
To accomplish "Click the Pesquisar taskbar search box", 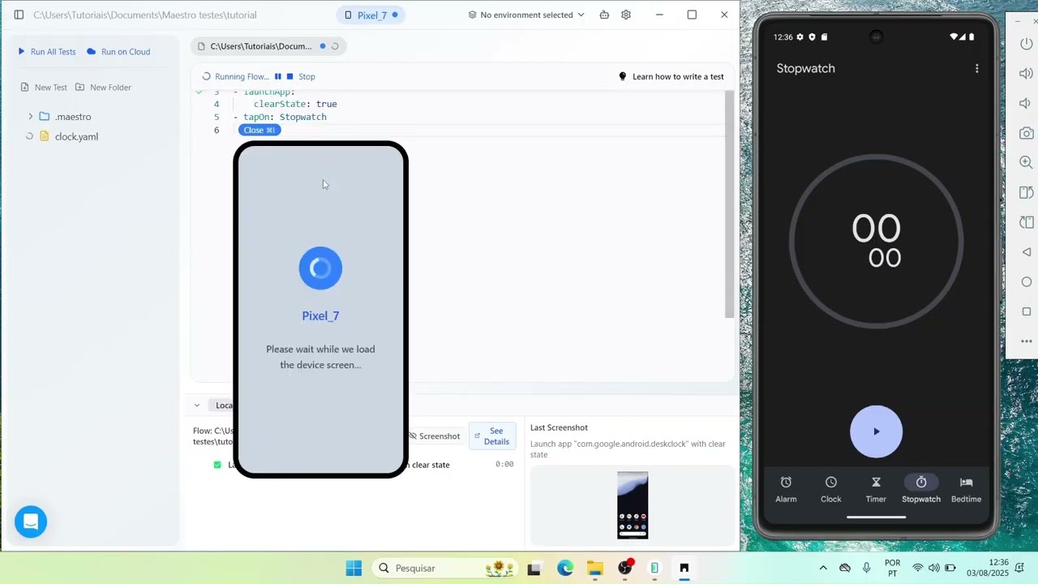I will point(444,568).
